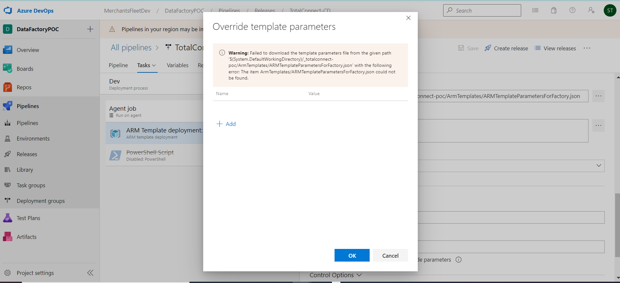Select the ARM Template deployment task
This screenshot has height=283, width=620.
click(154, 133)
